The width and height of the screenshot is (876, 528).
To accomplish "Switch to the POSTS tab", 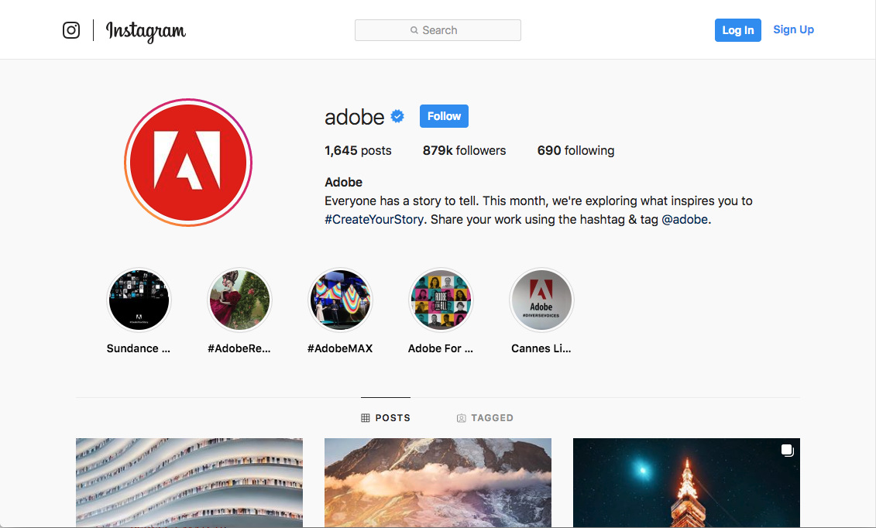I will [x=386, y=418].
